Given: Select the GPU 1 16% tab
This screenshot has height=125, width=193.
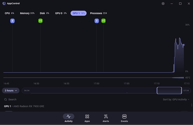Looking at the screenshot, I should coord(79,13).
